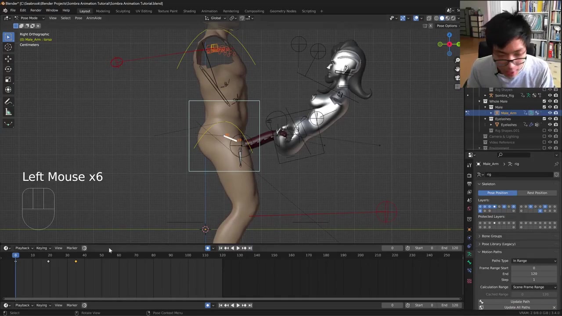Screen dimensions: 562x316
Task: Expand the Bone Groups panel
Action: [x=491, y=236]
